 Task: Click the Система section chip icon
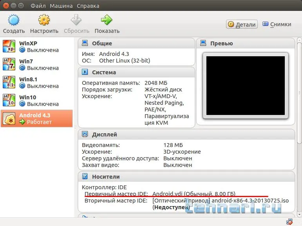coord(85,72)
